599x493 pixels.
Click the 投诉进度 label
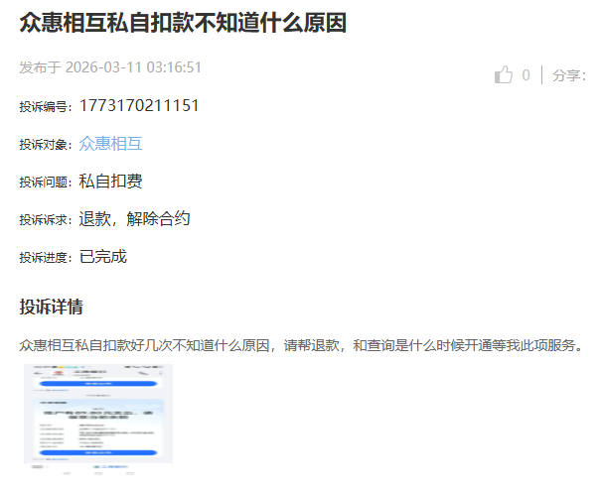[46, 257]
